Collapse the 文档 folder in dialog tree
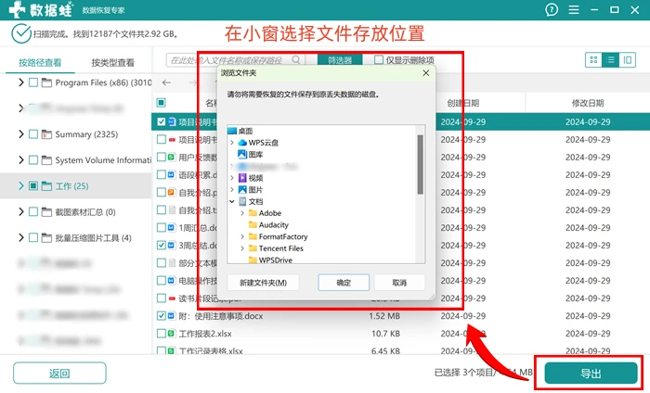Viewport: 650px width, 393px height. [232, 202]
